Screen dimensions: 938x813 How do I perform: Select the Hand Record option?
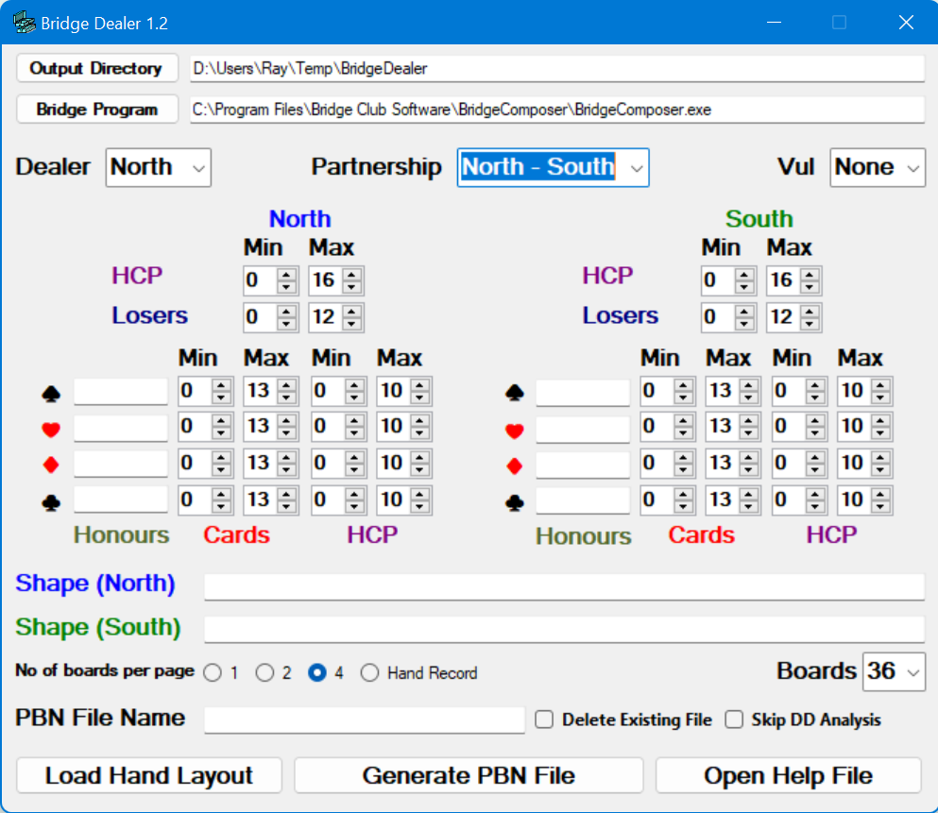[x=369, y=672]
